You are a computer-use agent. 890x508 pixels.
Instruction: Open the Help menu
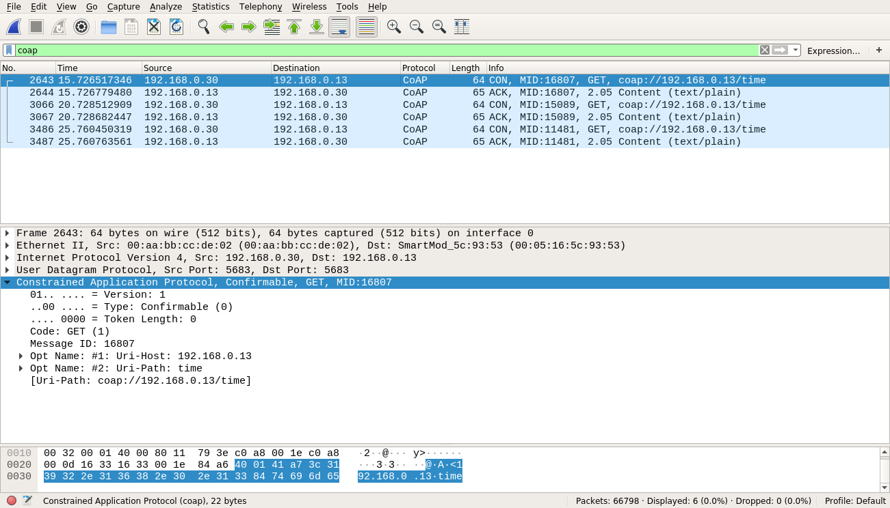point(378,6)
